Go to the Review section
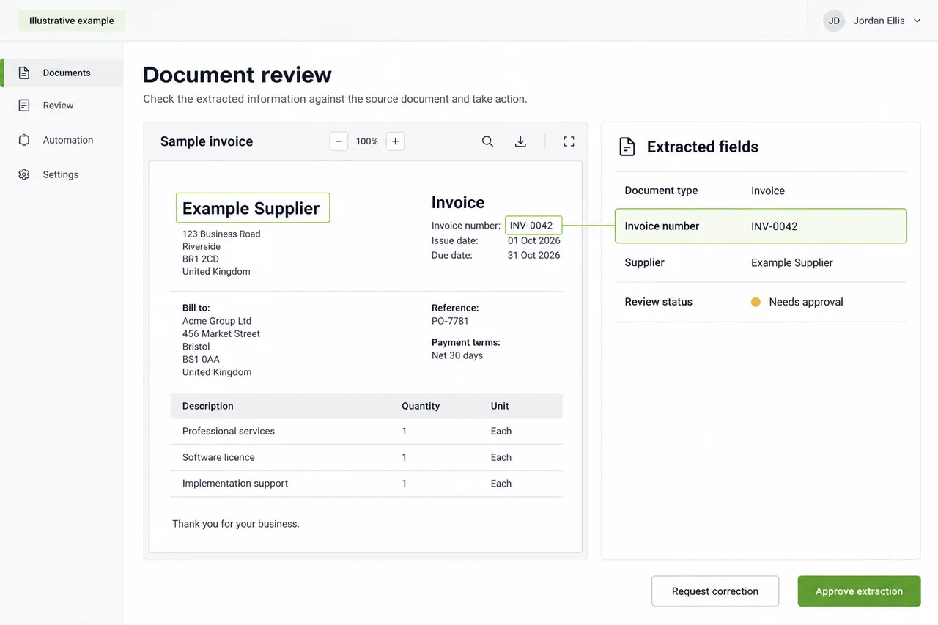The width and height of the screenshot is (938, 625). coord(63,106)
